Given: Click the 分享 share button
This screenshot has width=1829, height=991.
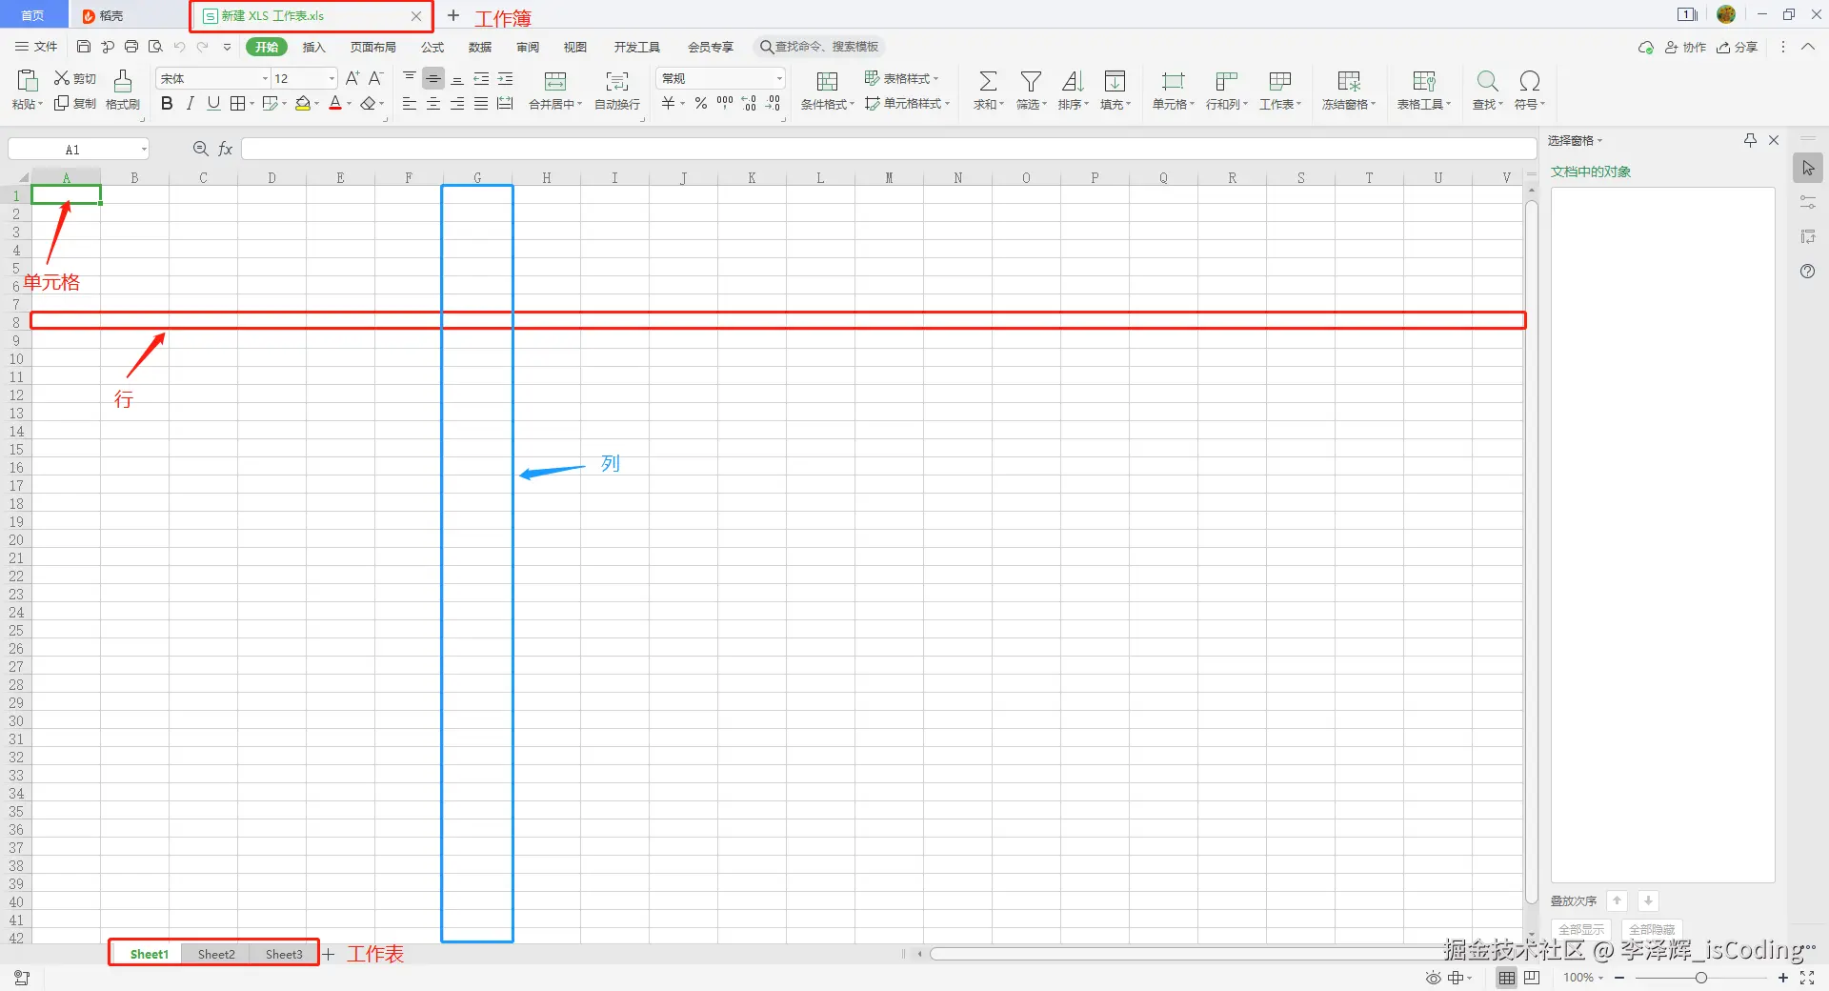Looking at the screenshot, I should 1737,48.
